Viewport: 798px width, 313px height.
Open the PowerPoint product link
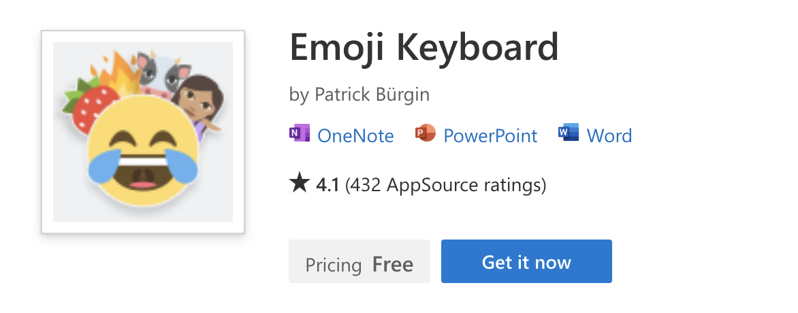coord(490,136)
